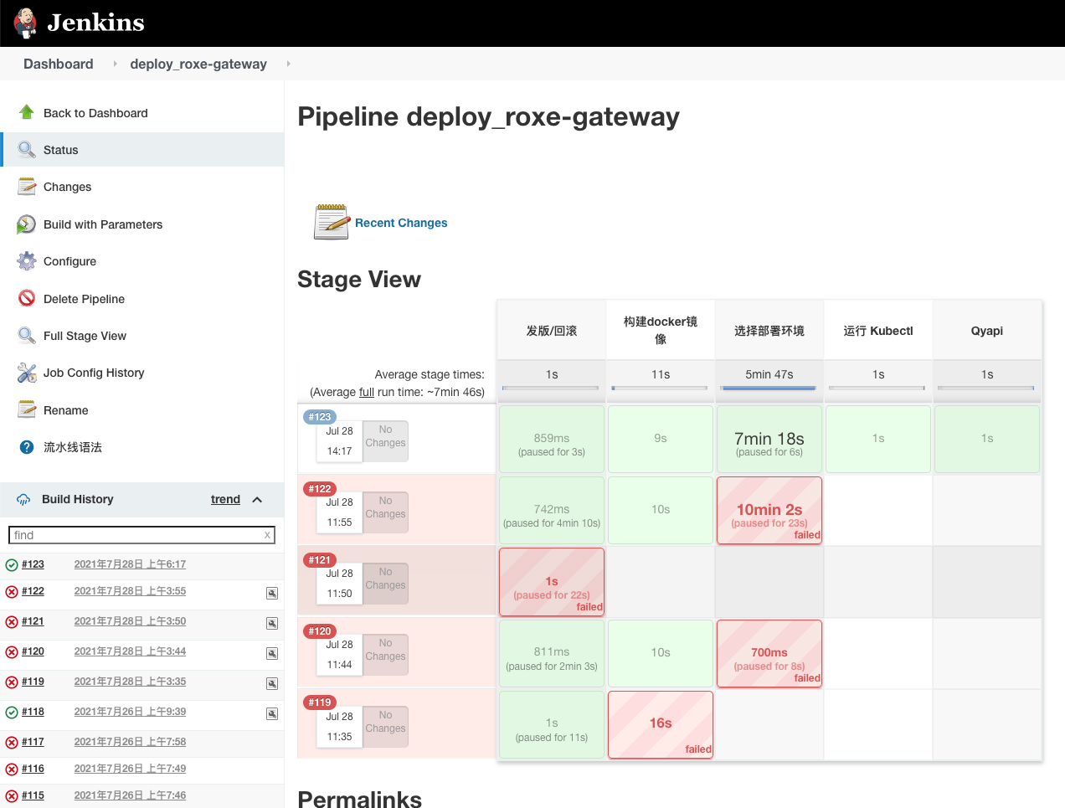Expand the deploy_roxe-gateway breadcrumb arrow
The width and height of the screenshot is (1065, 808).
(288, 64)
